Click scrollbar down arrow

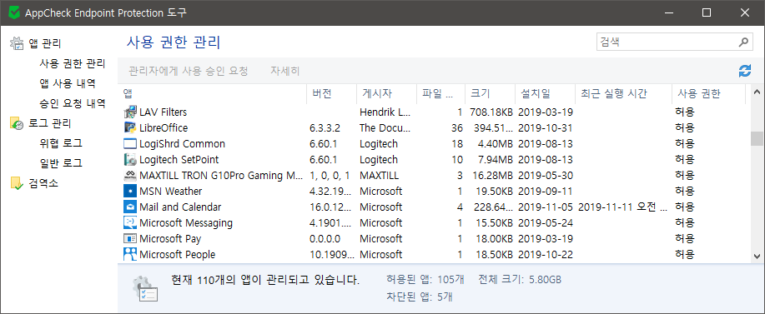[757, 256]
